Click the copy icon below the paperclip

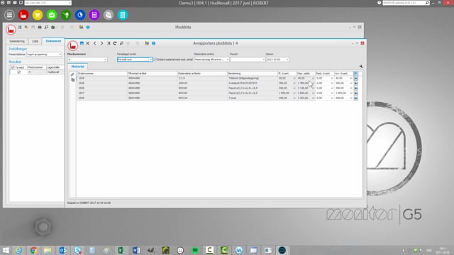pyautogui.click(x=72, y=80)
